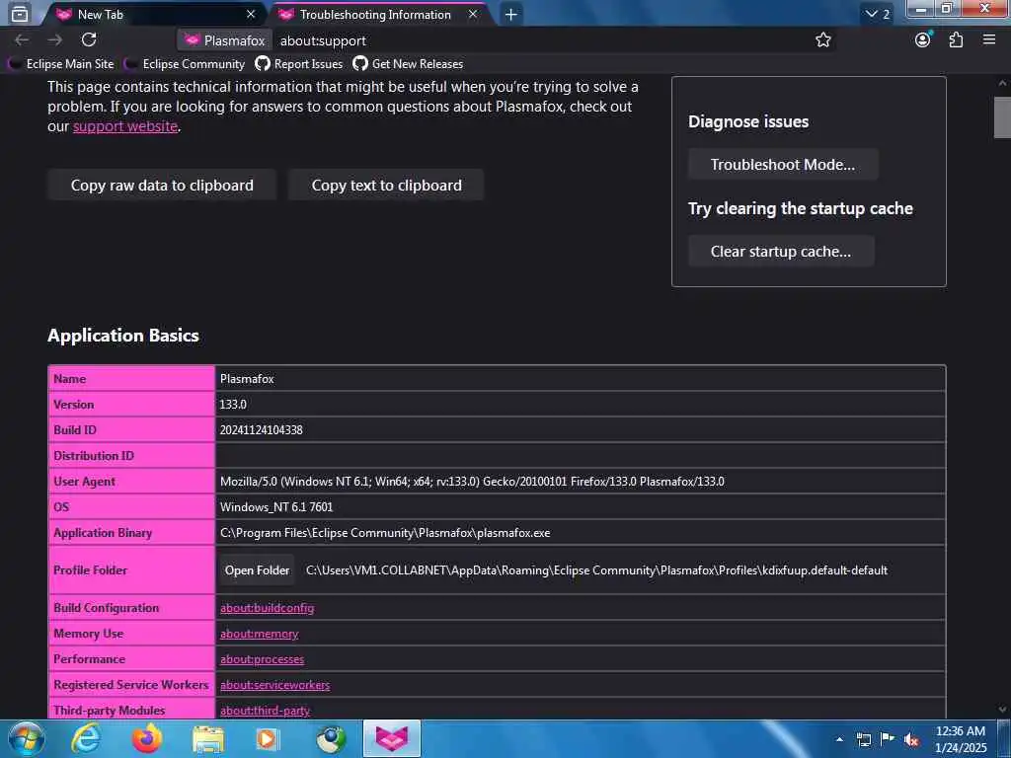
Task: Open the account profile icon
Action: tap(923, 39)
